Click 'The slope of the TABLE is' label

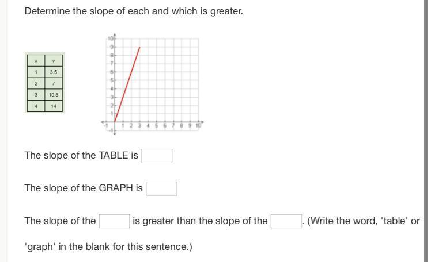(x=81, y=155)
